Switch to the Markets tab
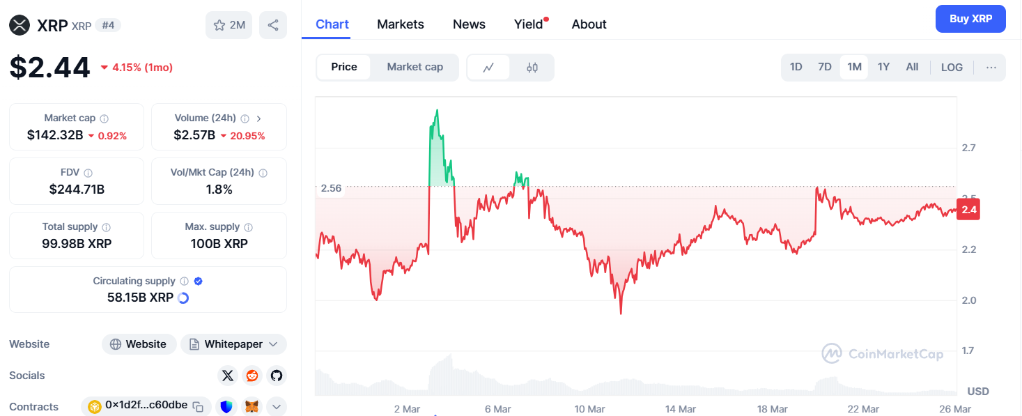1022x416 pixels. [401, 24]
